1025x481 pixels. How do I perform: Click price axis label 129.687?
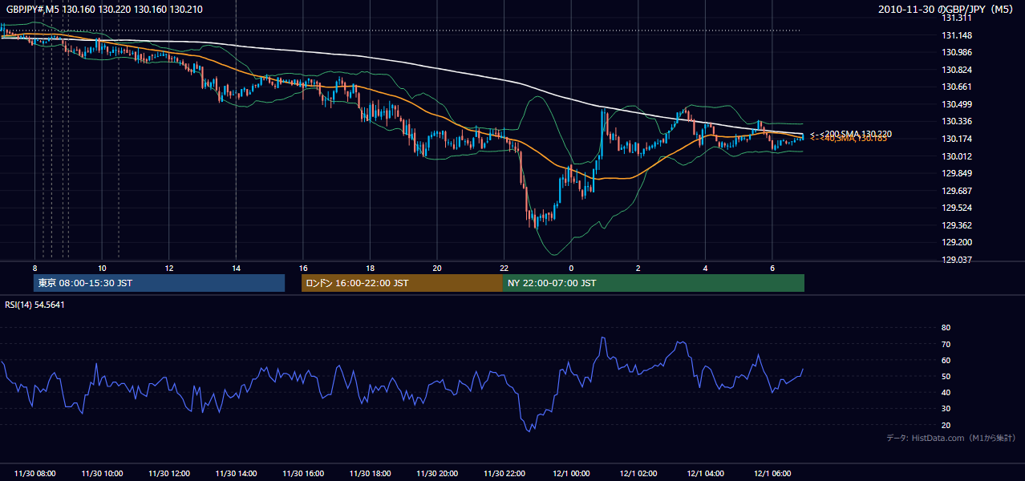(x=958, y=191)
